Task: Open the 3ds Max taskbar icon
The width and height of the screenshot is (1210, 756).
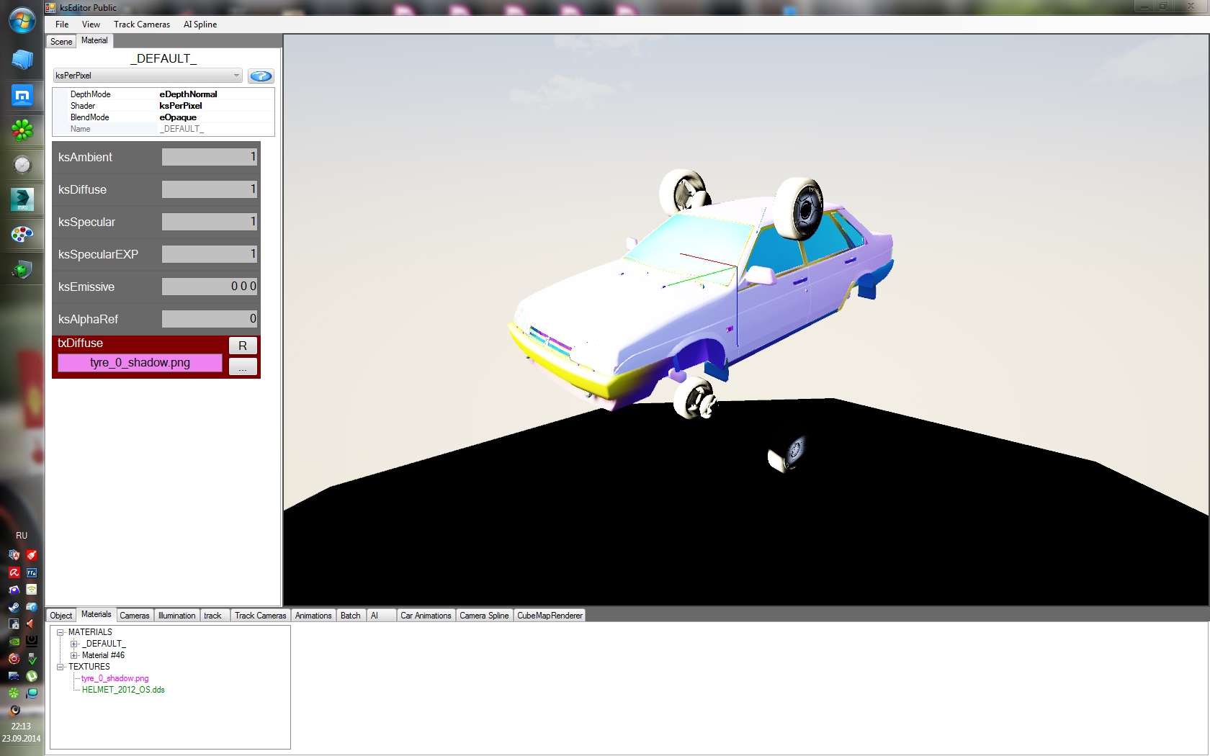Action: pos(22,199)
